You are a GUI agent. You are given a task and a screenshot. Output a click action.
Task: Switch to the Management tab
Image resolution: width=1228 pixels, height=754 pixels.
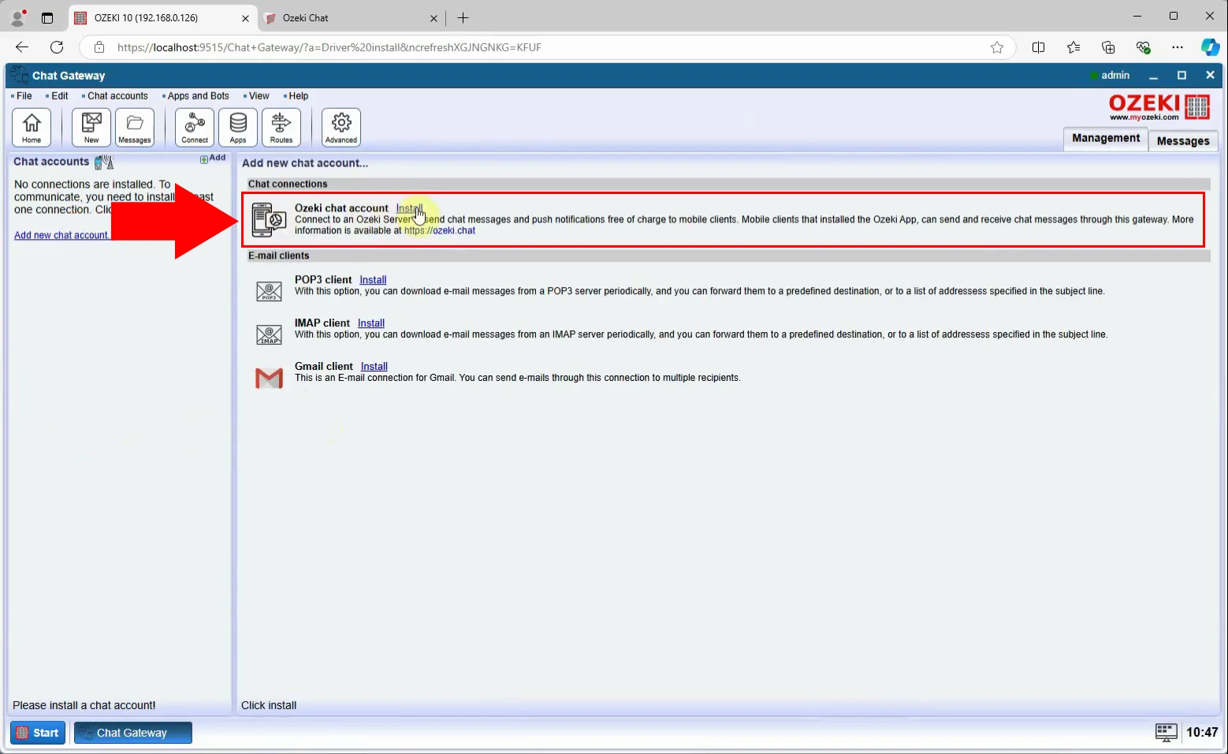(1106, 139)
